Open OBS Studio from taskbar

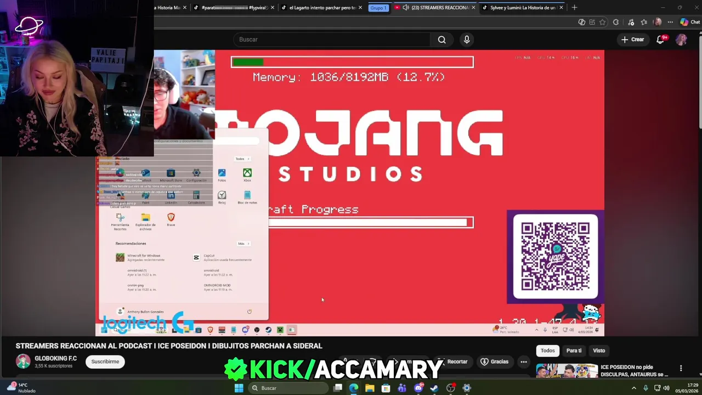(x=451, y=388)
